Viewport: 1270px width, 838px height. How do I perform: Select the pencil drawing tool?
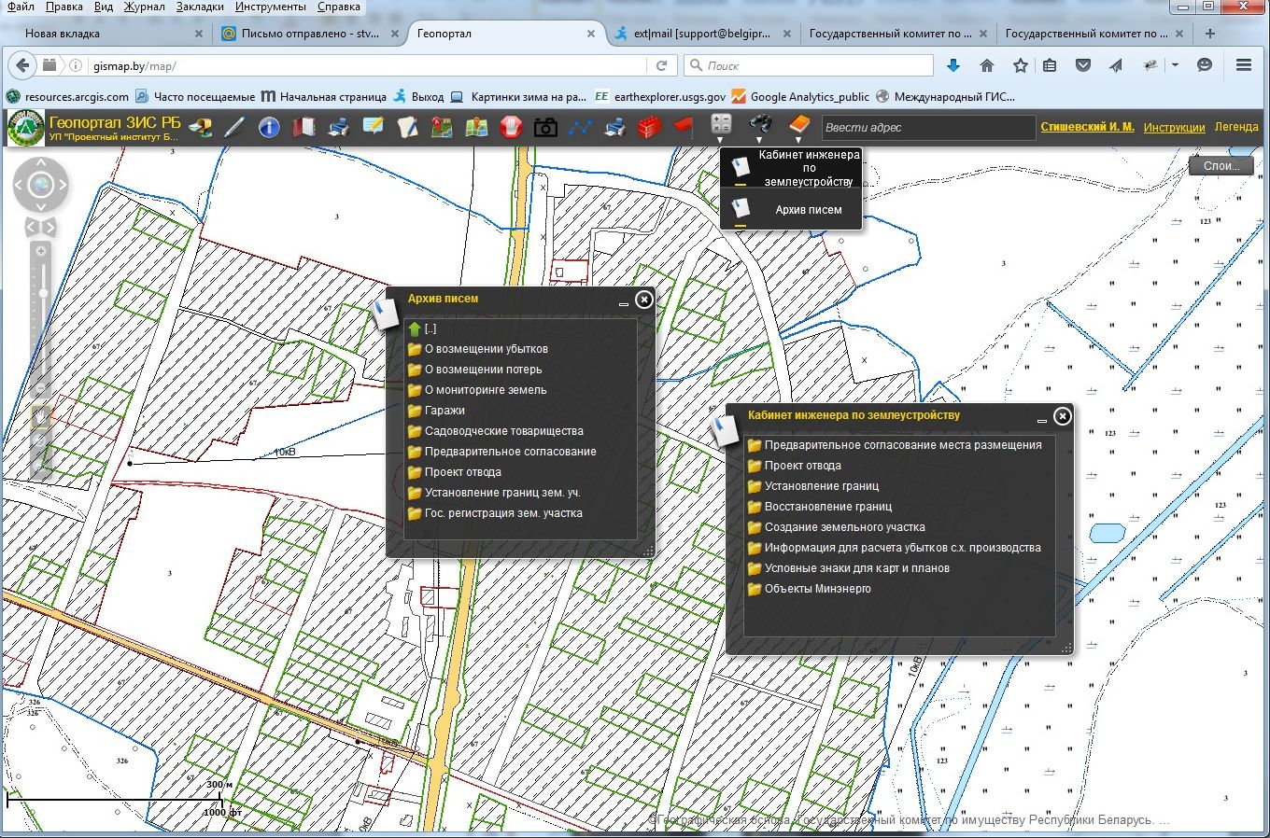233,127
